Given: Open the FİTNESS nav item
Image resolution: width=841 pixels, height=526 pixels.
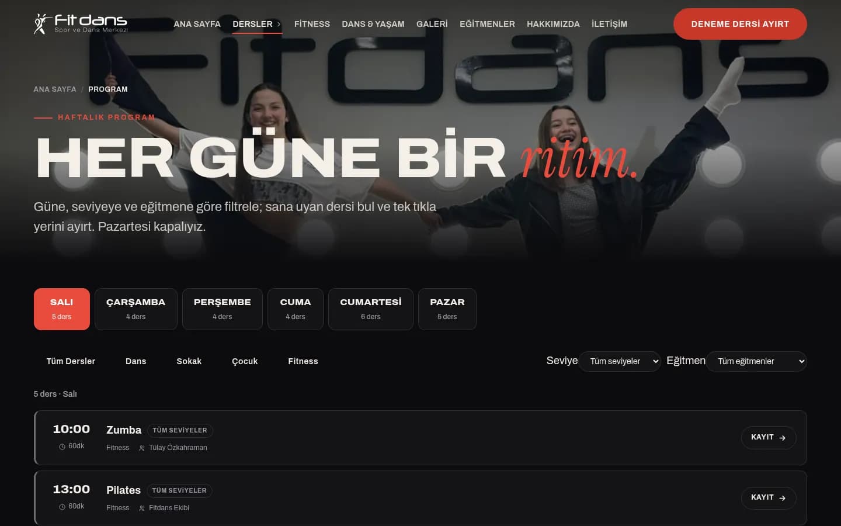Looking at the screenshot, I should coord(312,24).
